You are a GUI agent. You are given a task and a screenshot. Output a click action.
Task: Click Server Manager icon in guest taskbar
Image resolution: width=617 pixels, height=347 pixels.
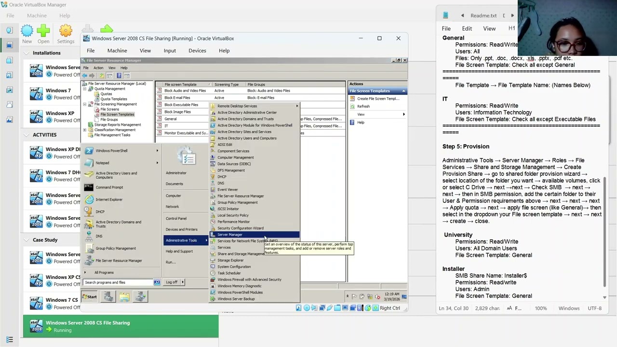pos(108,297)
